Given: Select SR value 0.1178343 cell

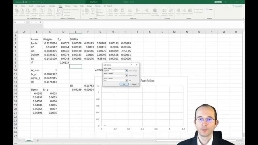Looking at the screenshot, I should (x=50, y=82).
